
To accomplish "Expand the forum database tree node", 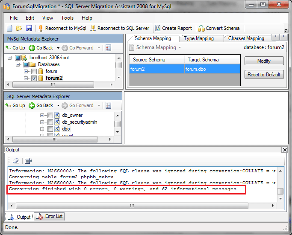I will [x=26, y=71].
